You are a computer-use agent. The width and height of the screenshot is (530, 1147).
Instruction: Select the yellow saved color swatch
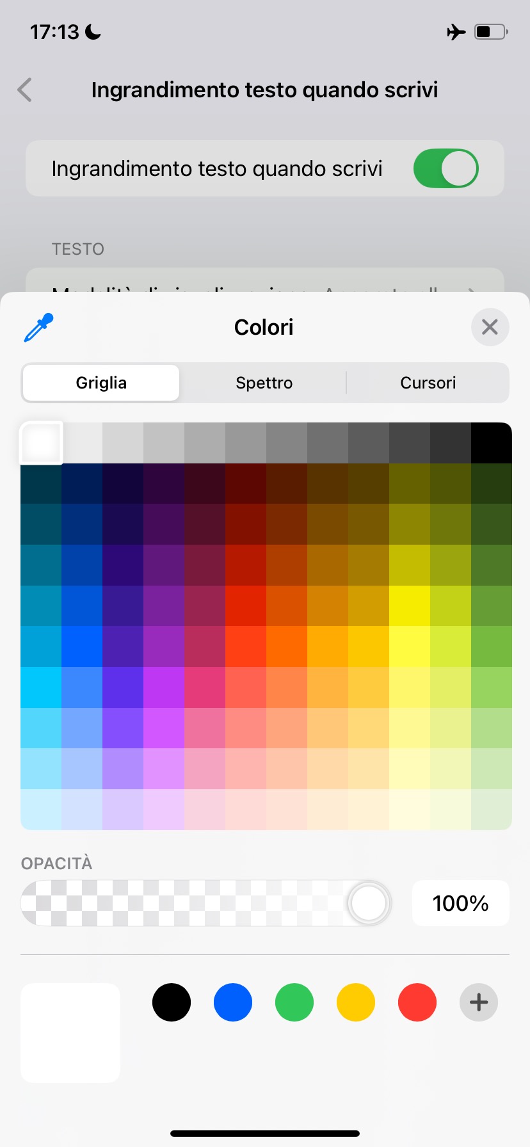click(x=356, y=1002)
